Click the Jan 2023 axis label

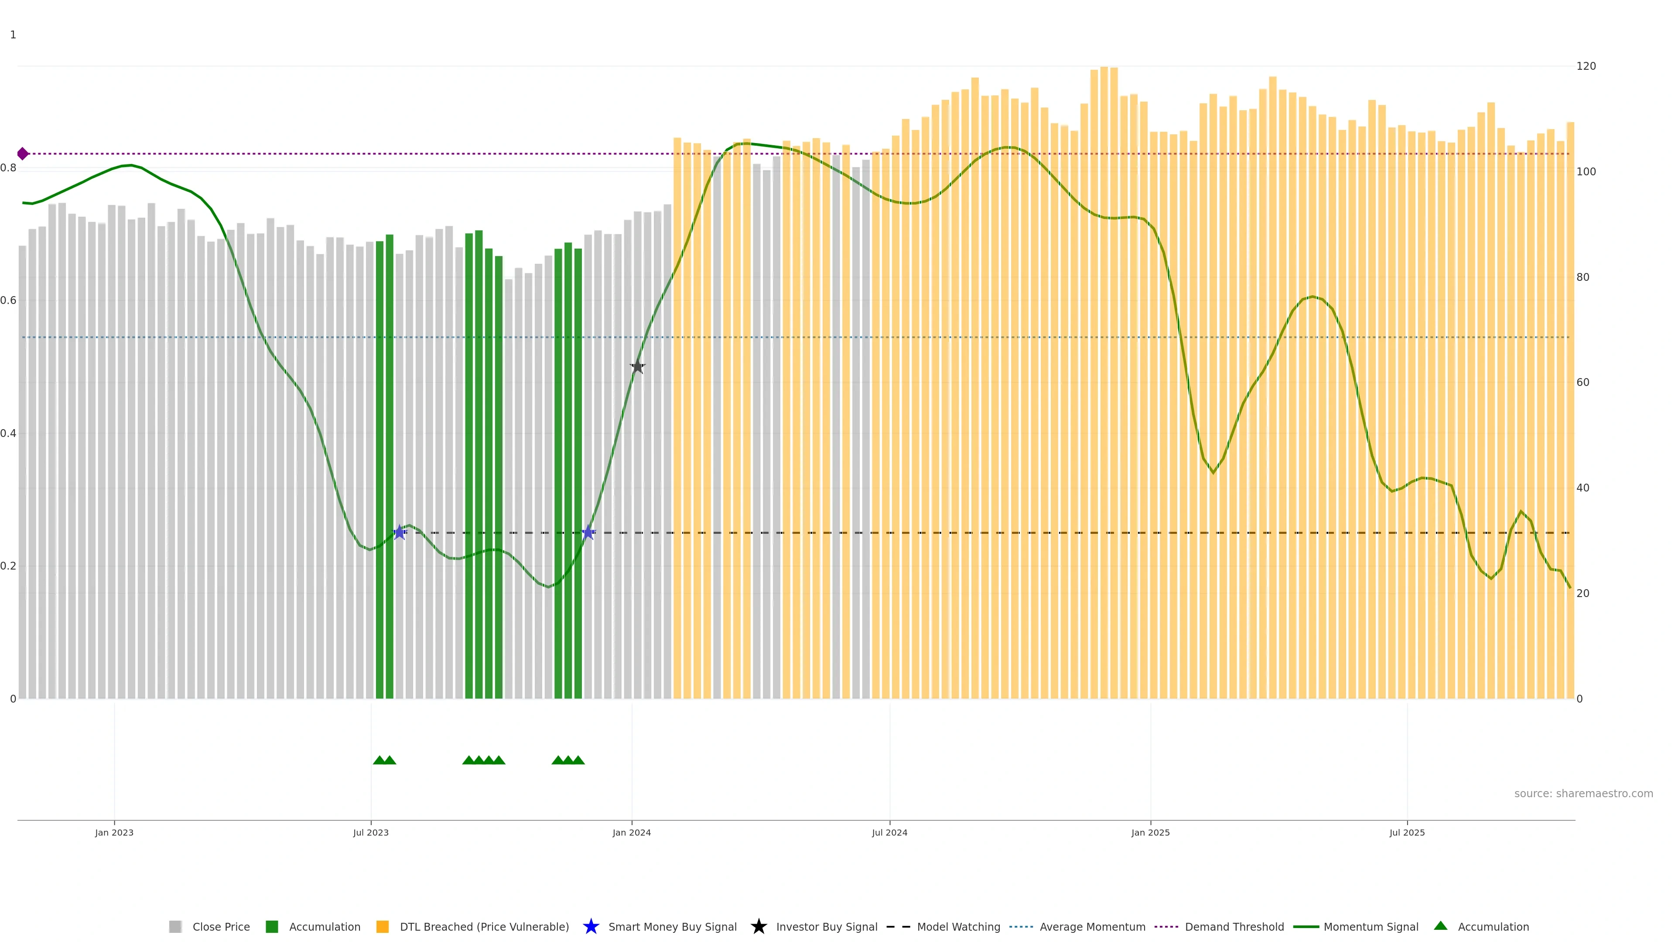114,832
